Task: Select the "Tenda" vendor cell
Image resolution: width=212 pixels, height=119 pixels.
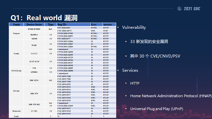Action: coord(16,54)
